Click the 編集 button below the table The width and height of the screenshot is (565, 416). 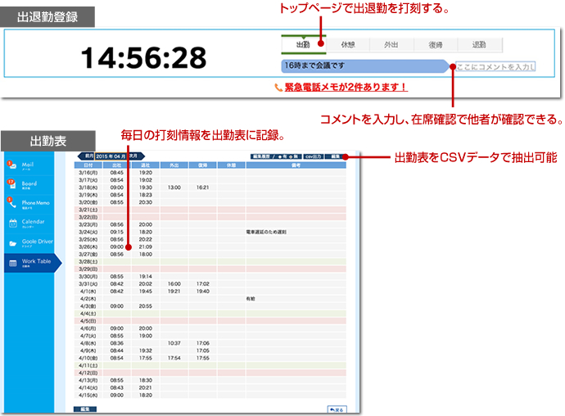click(x=85, y=409)
